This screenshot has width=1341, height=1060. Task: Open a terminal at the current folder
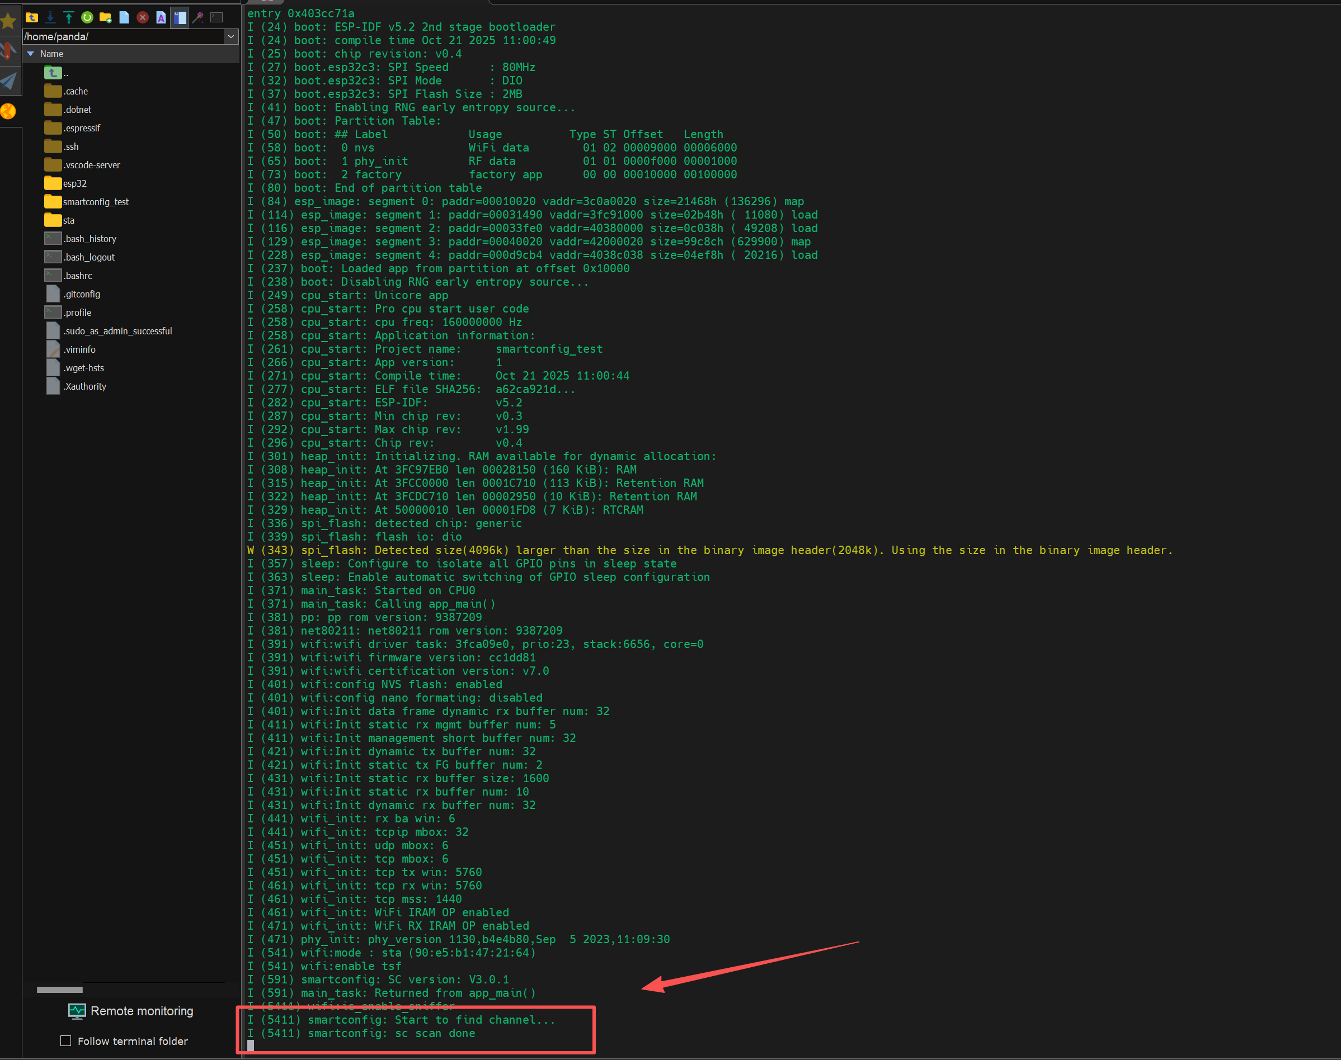tap(216, 17)
